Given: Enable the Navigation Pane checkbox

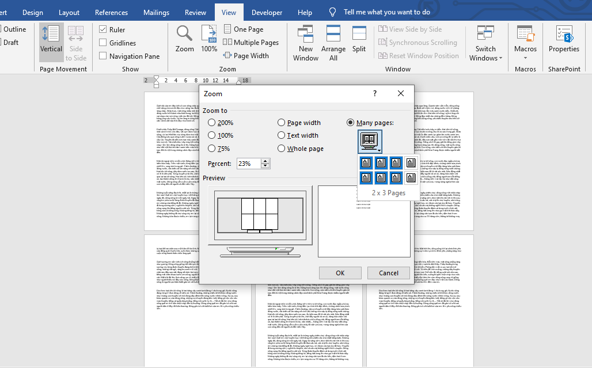Looking at the screenshot, I should pyautogui.click(x=103, y=55).
